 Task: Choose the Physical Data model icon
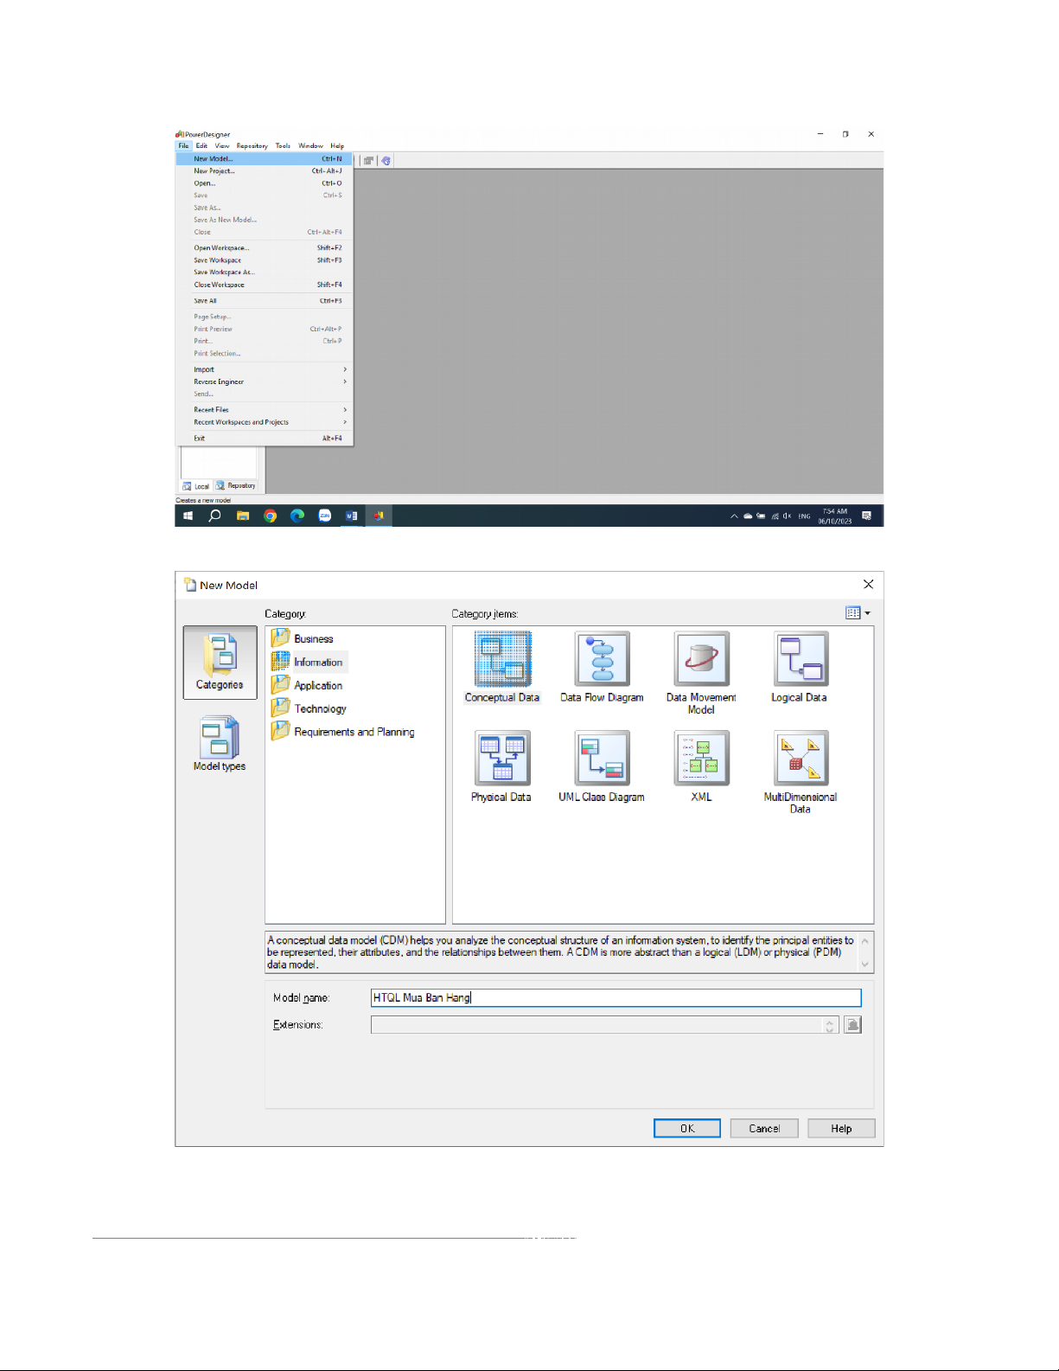(502, 759)
